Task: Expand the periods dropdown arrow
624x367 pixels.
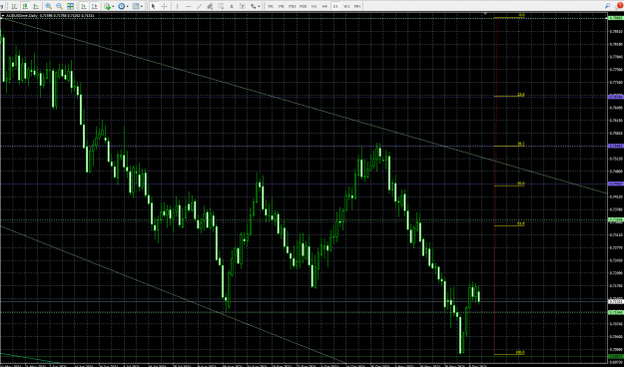Action: [x=127, y=6]
